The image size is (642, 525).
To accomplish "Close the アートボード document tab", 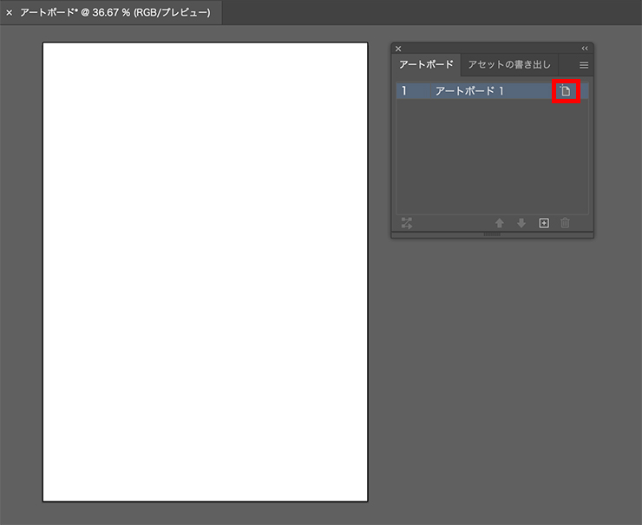I will tap(10, 13).
